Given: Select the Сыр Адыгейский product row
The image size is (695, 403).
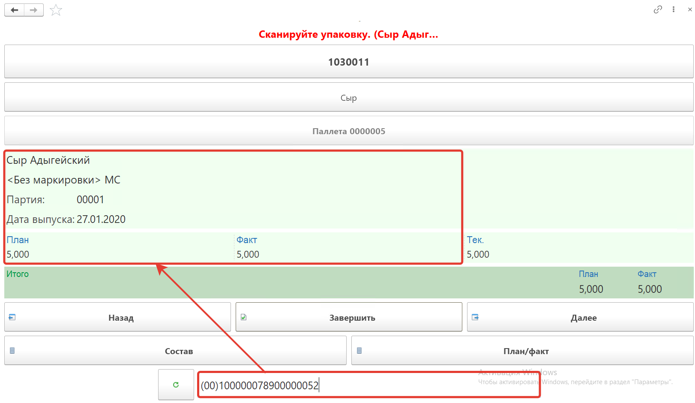Looking at the screenshot, I should (48, 160).
